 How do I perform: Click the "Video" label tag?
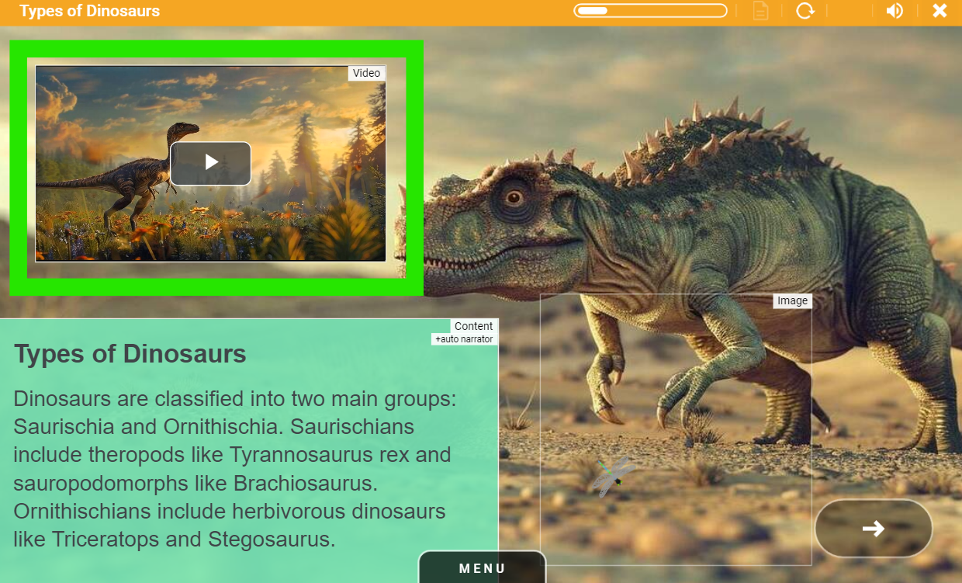pyautogui.click(x=366, y=73)
